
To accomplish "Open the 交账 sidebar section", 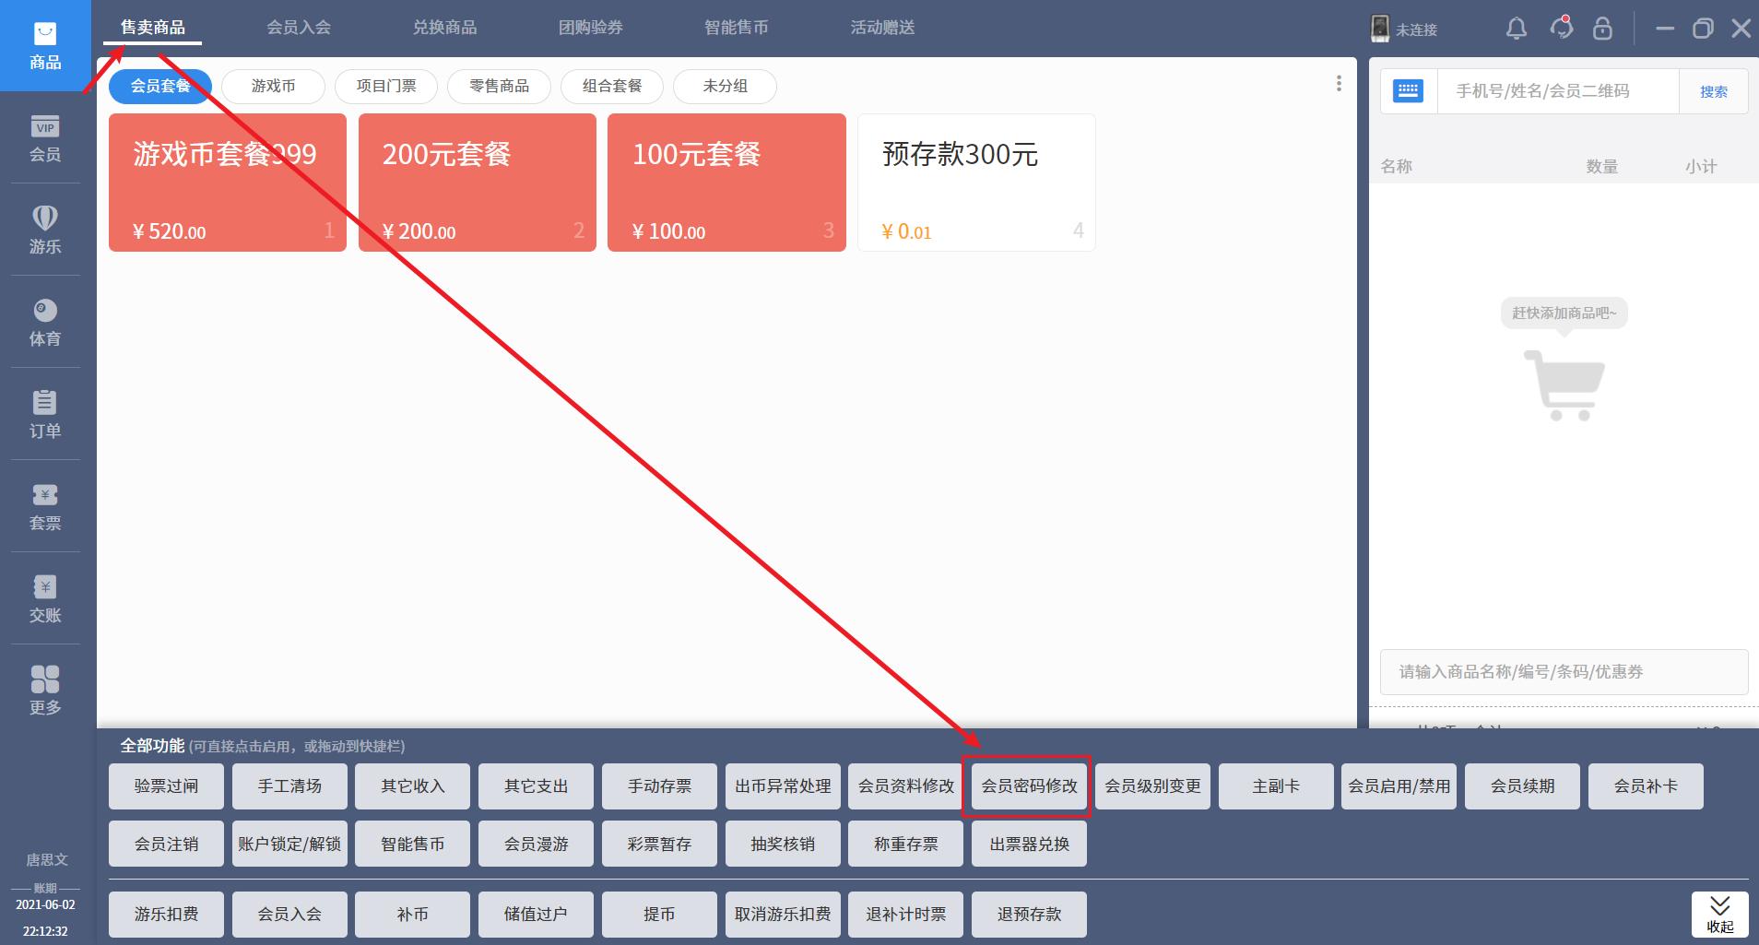I will pos(45,599).
